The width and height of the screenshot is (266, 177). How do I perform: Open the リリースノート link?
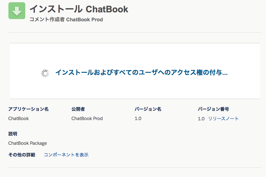(x=223, y=119)
